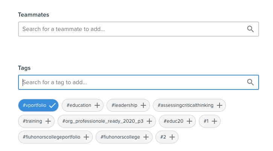This screenshot has width=273, height=151.
Task: Toggle the #2 tag on
Action: [167, 137]
